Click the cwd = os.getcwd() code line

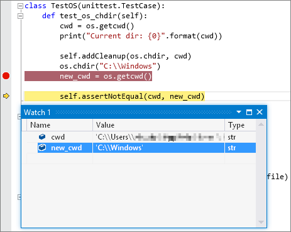(x=97, y=26)
